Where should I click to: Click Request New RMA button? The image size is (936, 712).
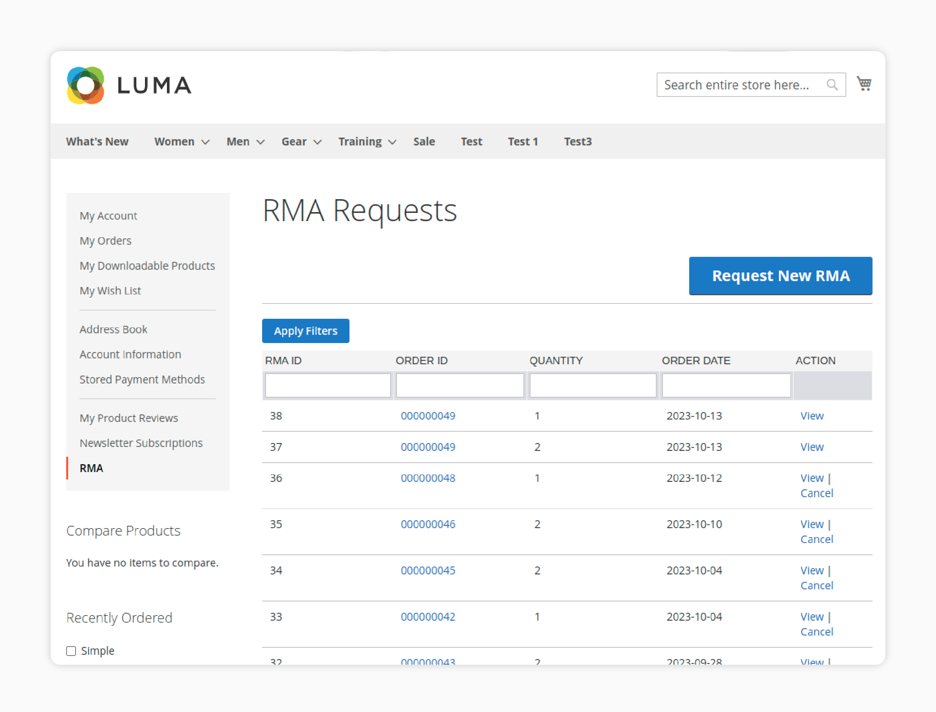tap(780, 276)
